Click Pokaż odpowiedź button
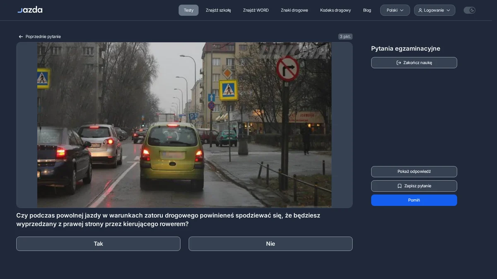 [414, 172]
